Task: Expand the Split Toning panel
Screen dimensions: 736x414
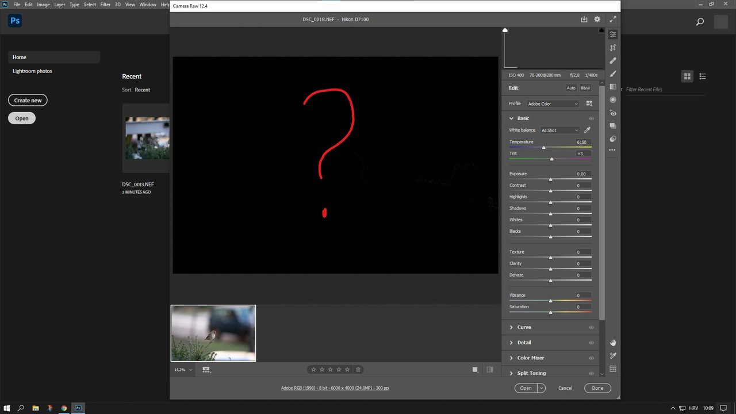Action: point(511,373)
